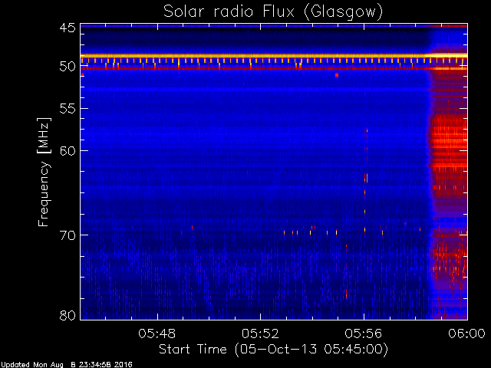Click the yellow interference band near 49 MHz

click(x=274, y=56)
